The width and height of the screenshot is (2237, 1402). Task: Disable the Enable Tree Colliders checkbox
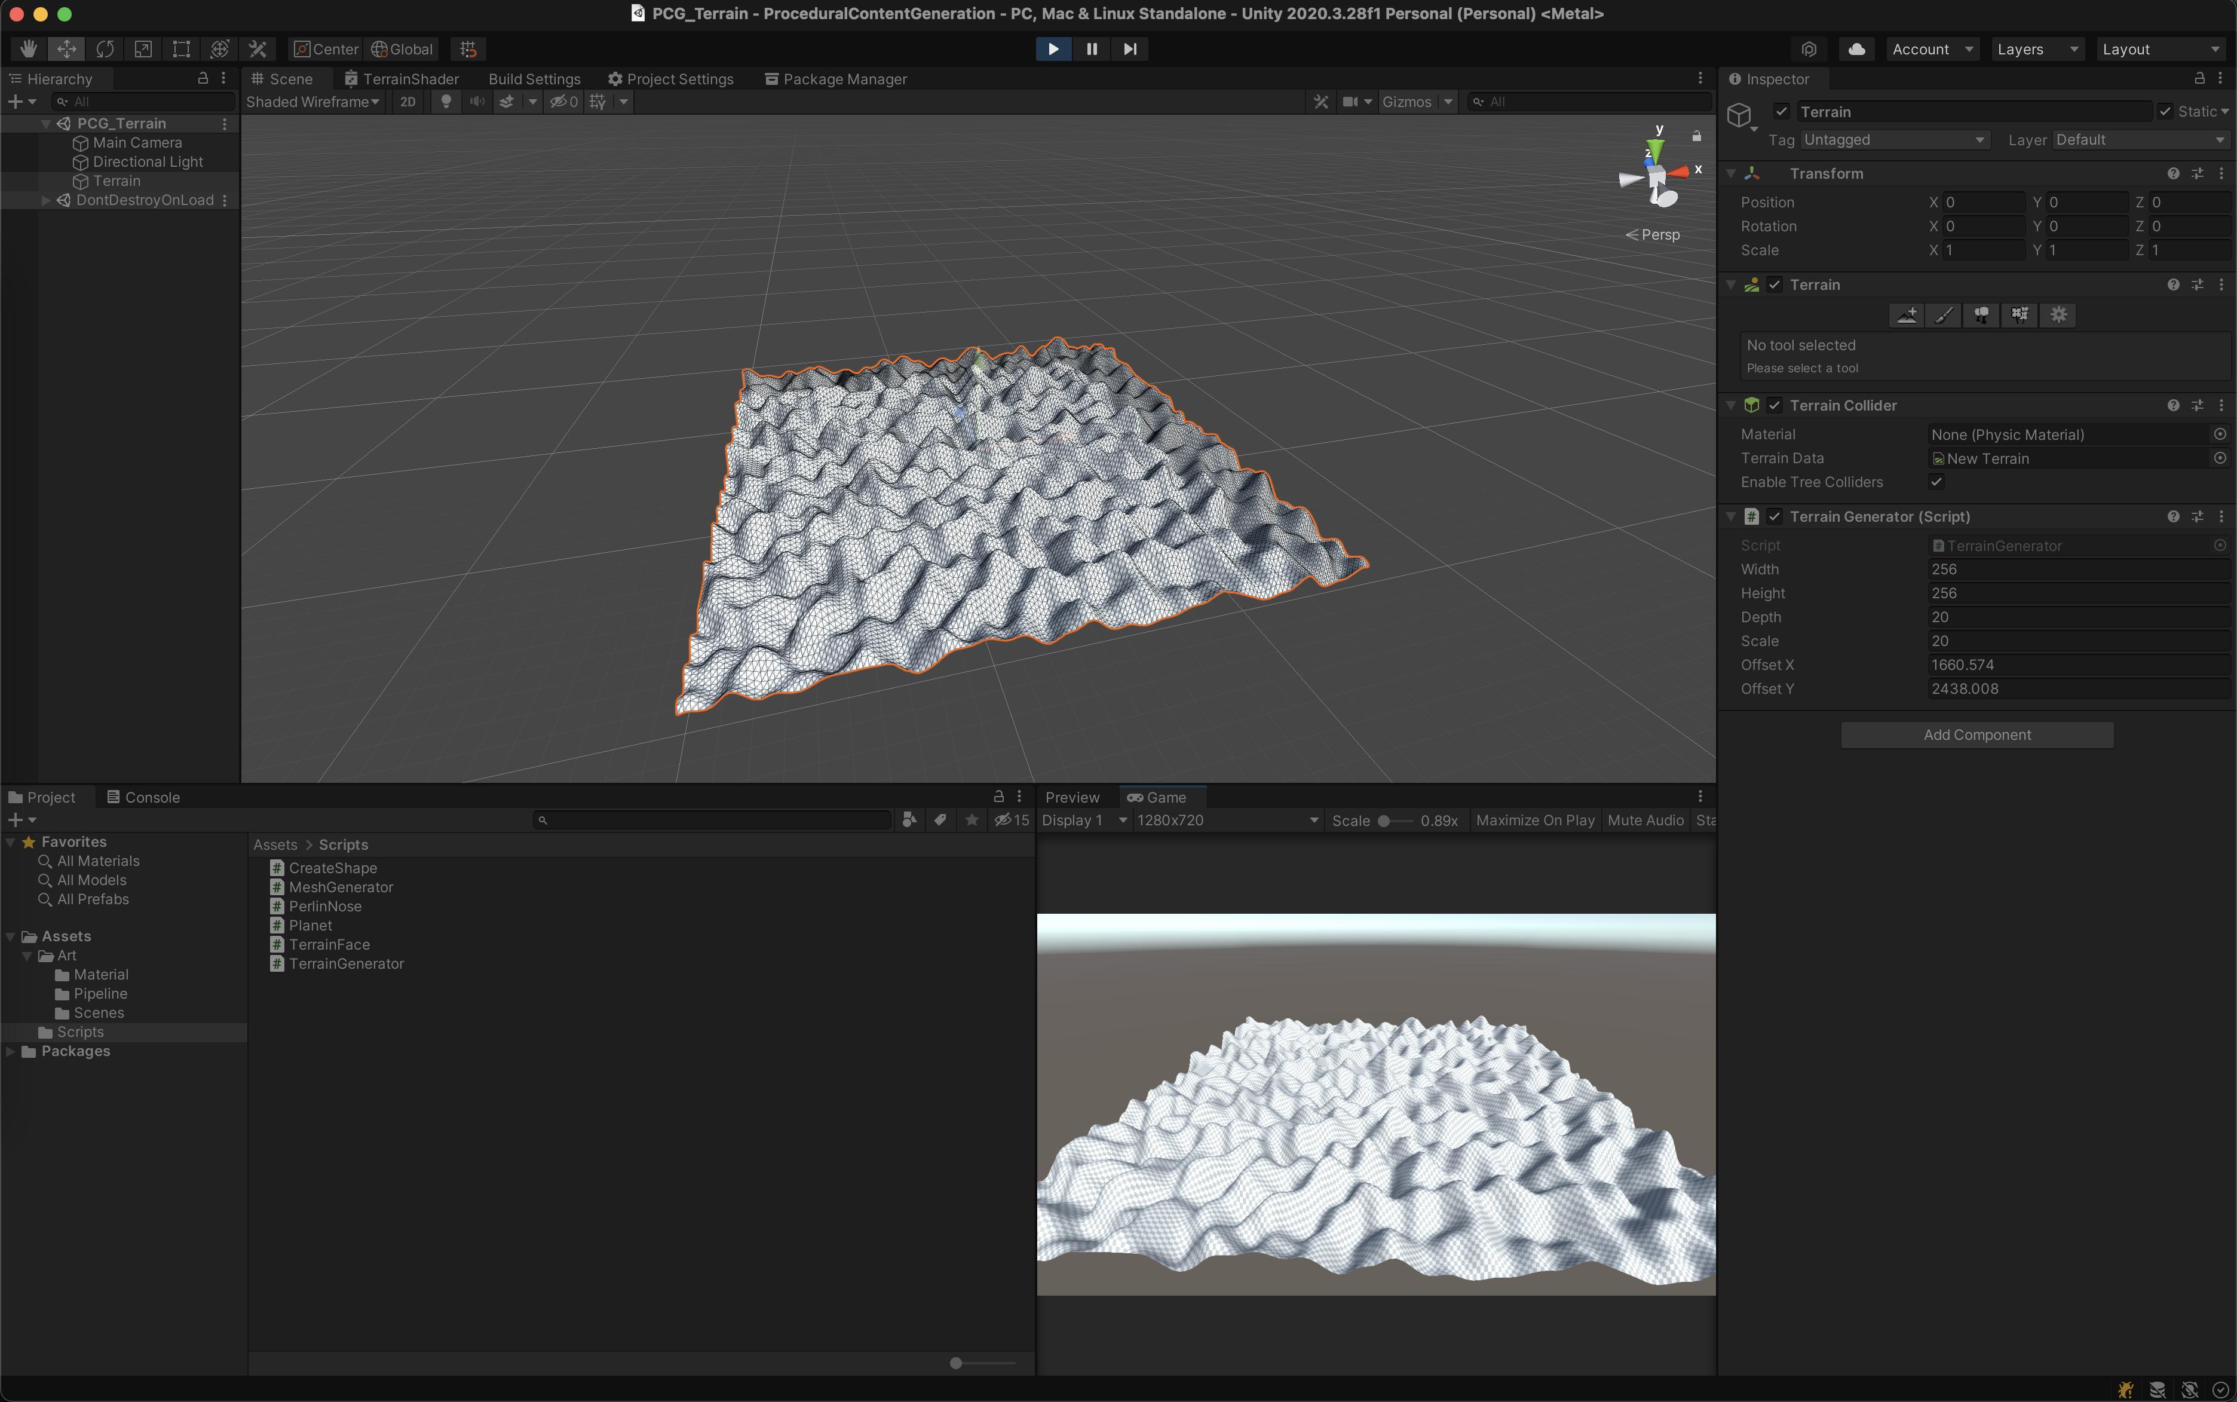pos(1936,482)
